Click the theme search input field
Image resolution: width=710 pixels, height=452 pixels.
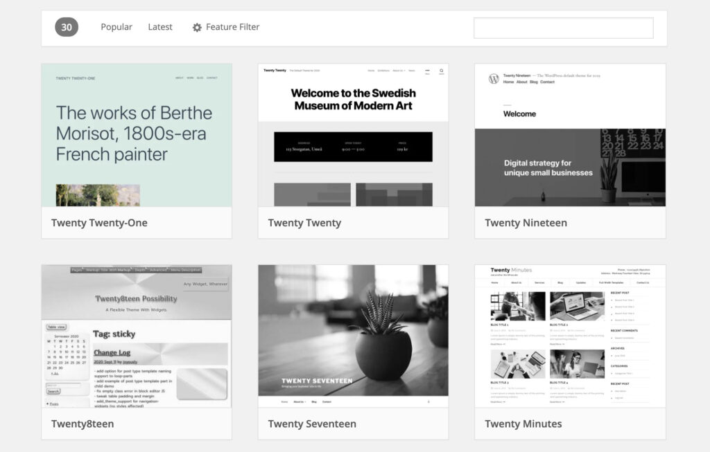[563, 28]
